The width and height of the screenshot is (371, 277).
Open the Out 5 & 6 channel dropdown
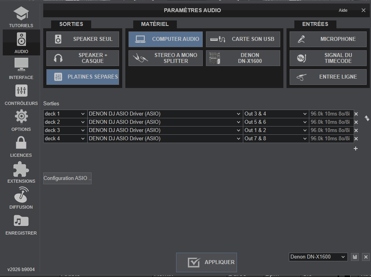(275, 122)
